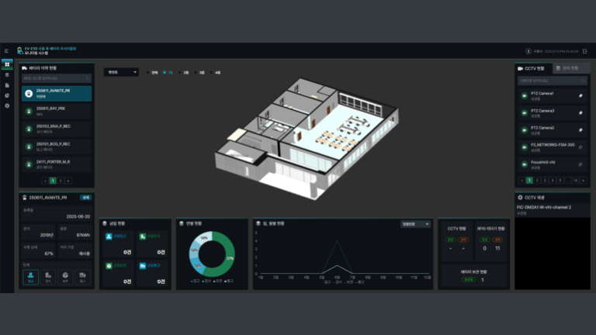The height and width of the screenshot is (335, 596).
Task: Switch to the CCTV 현황 tab
Action: click(532, 68)
